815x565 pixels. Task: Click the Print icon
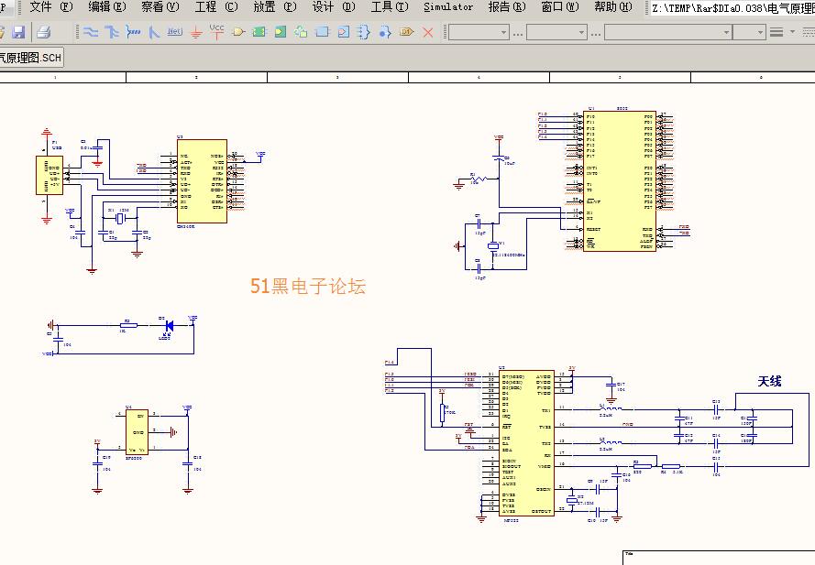(43, 32)
